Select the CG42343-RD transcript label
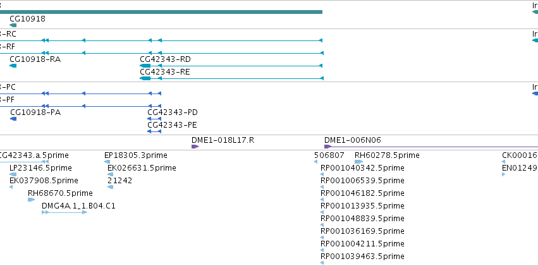Viewport: 538px width, 266px height. click(x=166, y=59)
